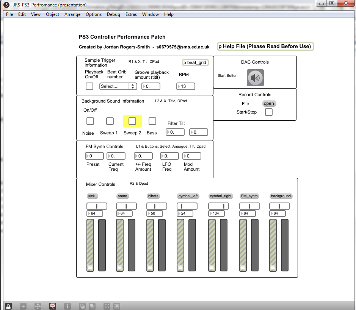Open the inspector info icon
Viewport: 356px width, 310px height.
[x=67, y=306]
